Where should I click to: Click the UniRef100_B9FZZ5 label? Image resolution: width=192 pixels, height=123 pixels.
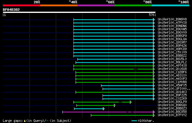click(x=172, y=95)
